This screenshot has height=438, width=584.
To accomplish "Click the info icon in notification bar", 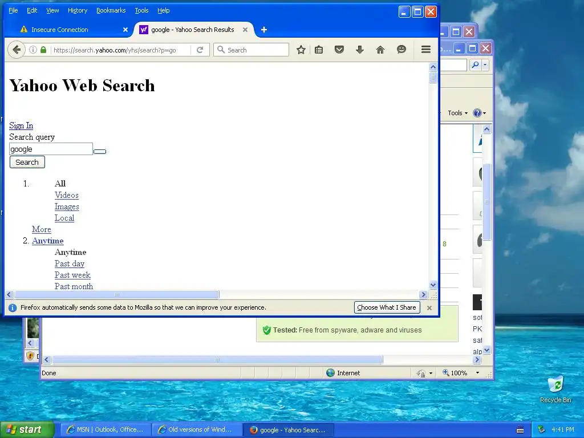I will coord(13,307).
